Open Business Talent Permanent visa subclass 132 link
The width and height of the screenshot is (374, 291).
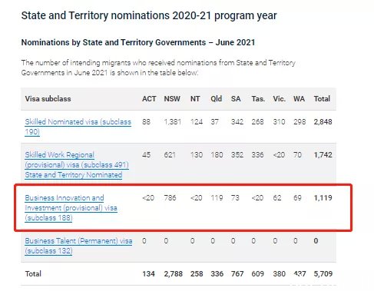[x=78, y=246]
